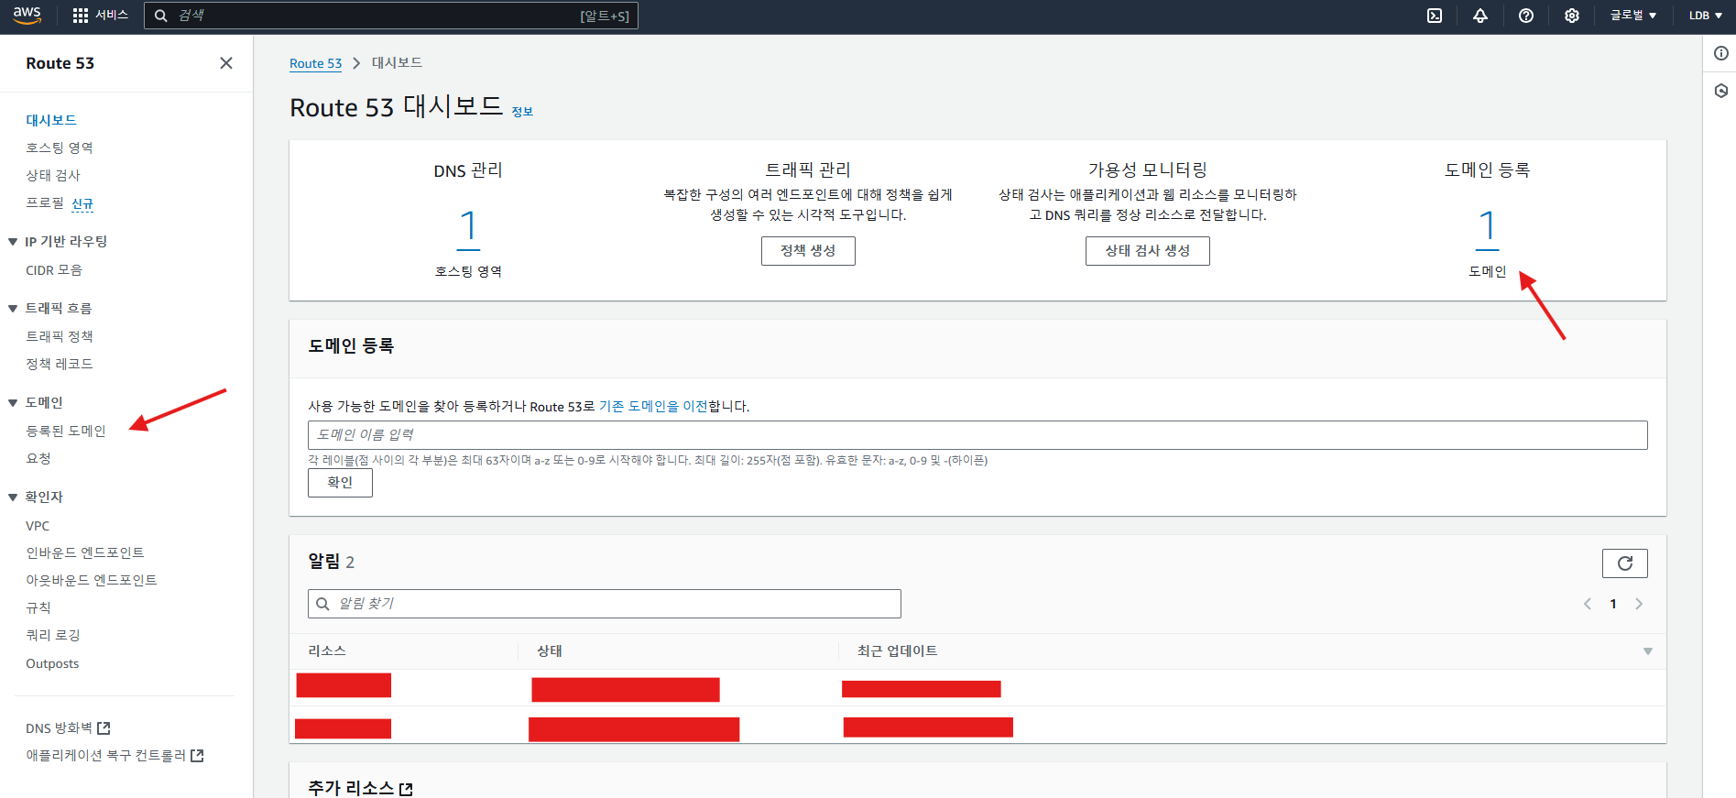Open Outposts in the navigation
This screenshot has width=1736, height=798.
pos(52,663)
